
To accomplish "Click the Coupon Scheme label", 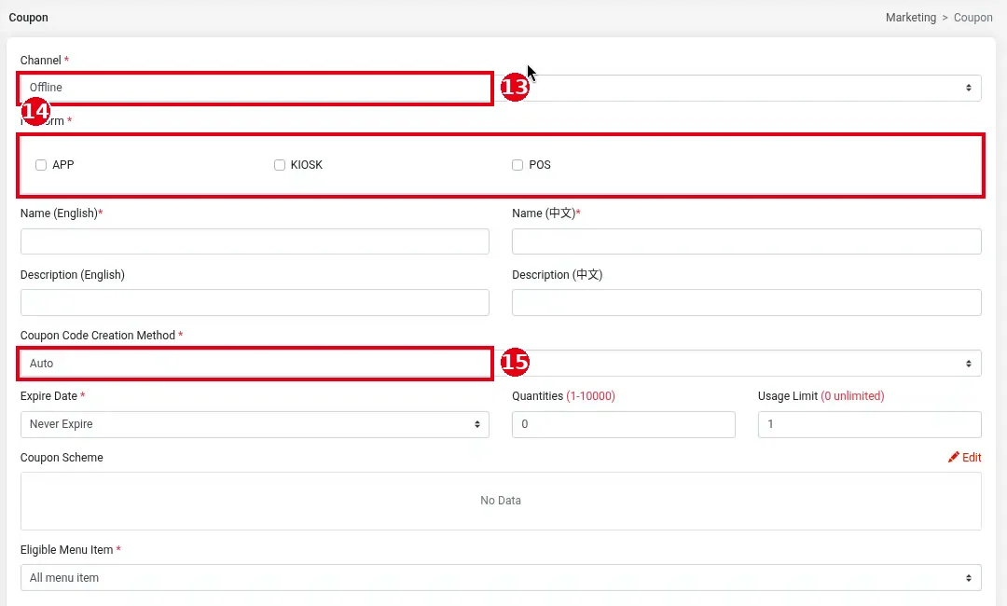I will coord(62,457).
